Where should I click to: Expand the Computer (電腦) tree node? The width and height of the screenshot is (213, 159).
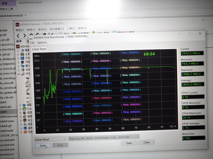click(x=18, y=51)
